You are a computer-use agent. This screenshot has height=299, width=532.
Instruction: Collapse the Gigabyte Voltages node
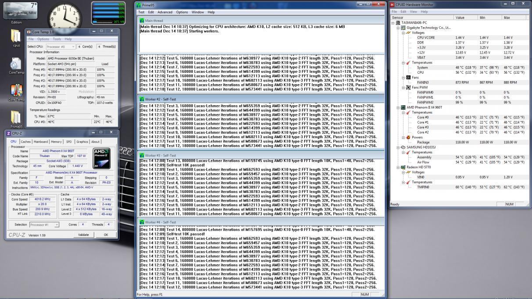pyautogui.click(x=403, y=32)
